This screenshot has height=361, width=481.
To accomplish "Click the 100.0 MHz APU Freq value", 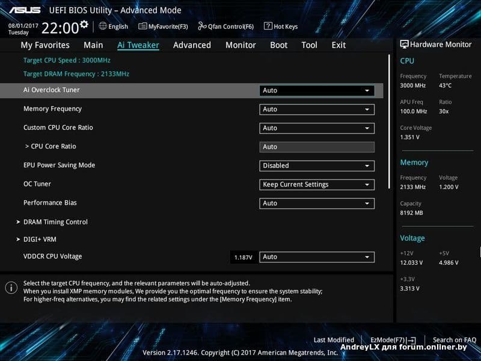I will coord(414,111).
